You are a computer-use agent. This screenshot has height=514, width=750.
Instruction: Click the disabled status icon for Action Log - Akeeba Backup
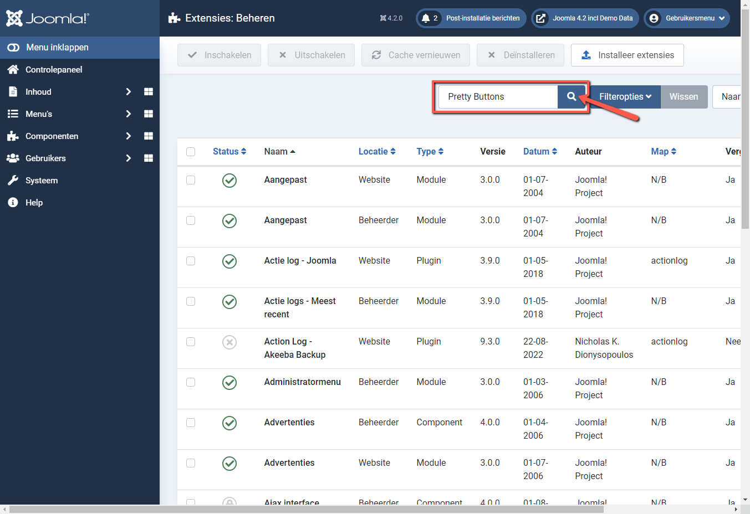pyautogui.click(x=229, y=342)
